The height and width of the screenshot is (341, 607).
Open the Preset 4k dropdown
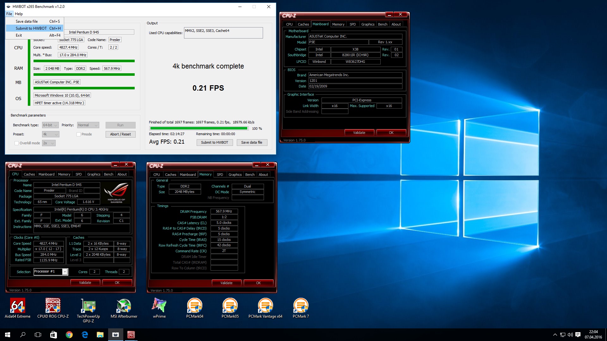click(51, 134)
